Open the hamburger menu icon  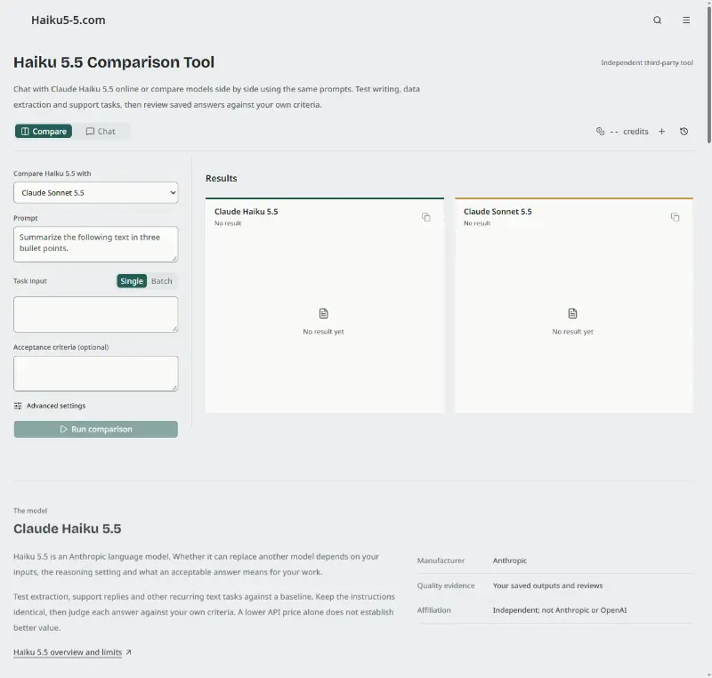click(x=686, y=20)
